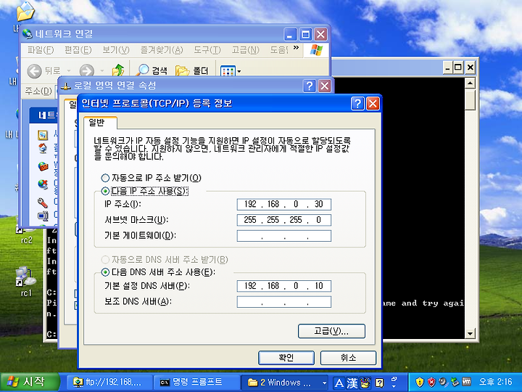Open the folder icon at top of desktop
Viewport: 522px width, 392px height.
click(x=25, y=12)
